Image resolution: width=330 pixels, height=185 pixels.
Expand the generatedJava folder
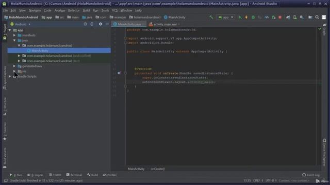(x=14, y=66)
